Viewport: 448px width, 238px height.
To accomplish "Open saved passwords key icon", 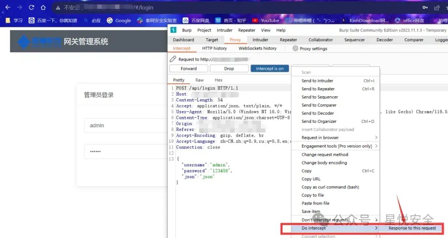I will click(x=425, y=8).
